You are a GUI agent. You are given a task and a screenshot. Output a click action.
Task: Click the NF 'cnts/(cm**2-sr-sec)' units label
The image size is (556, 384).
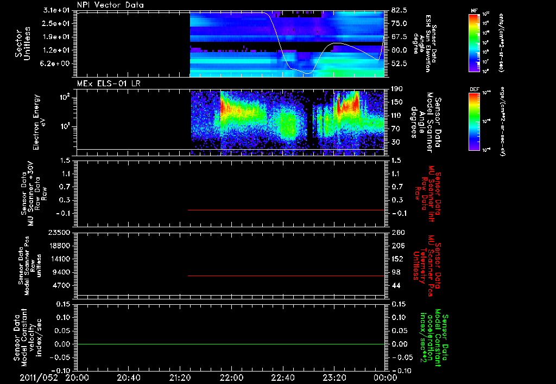(501, 43)
